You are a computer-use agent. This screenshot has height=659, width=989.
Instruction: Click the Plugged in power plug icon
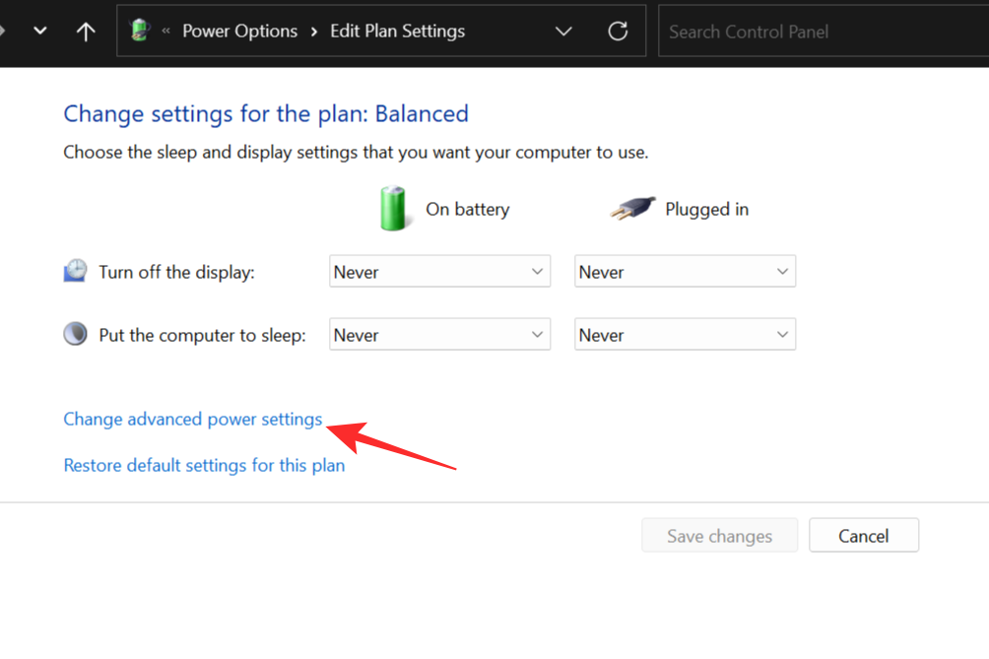(x=631, y=209)
